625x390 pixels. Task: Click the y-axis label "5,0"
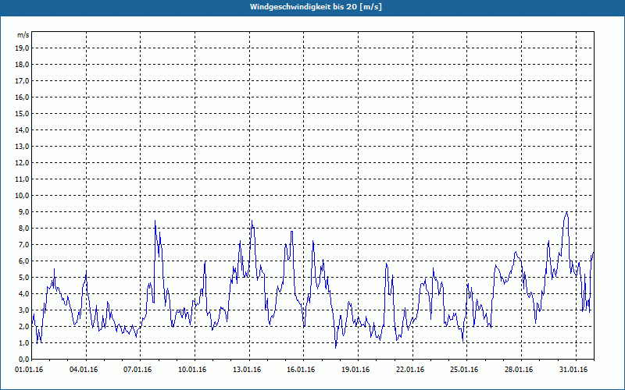click(23, 278)
